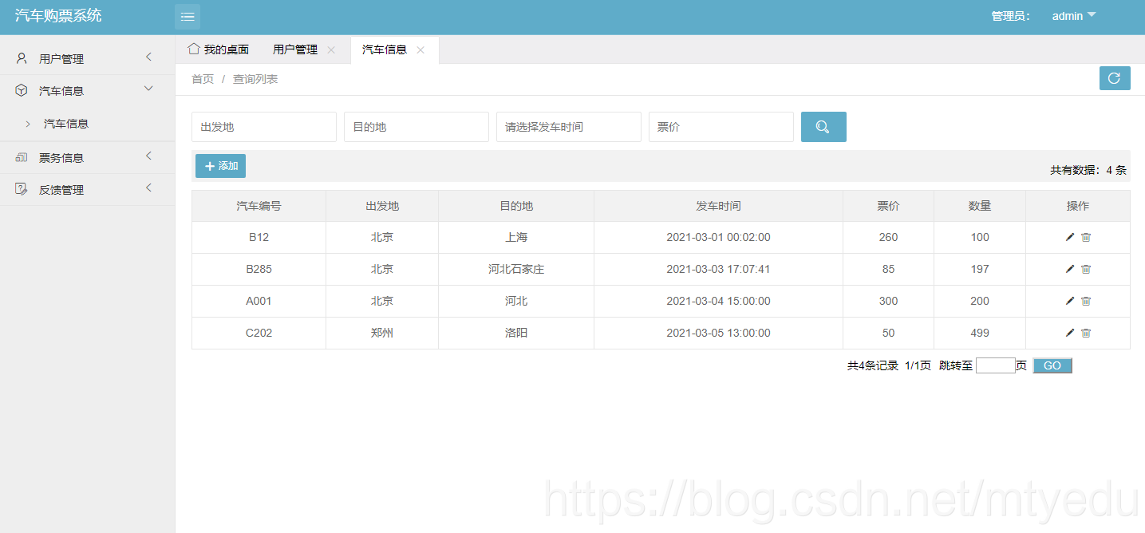Click cell B285 in the table
This screenshot has height=533, width=1145.
click(x=259, y=269)
